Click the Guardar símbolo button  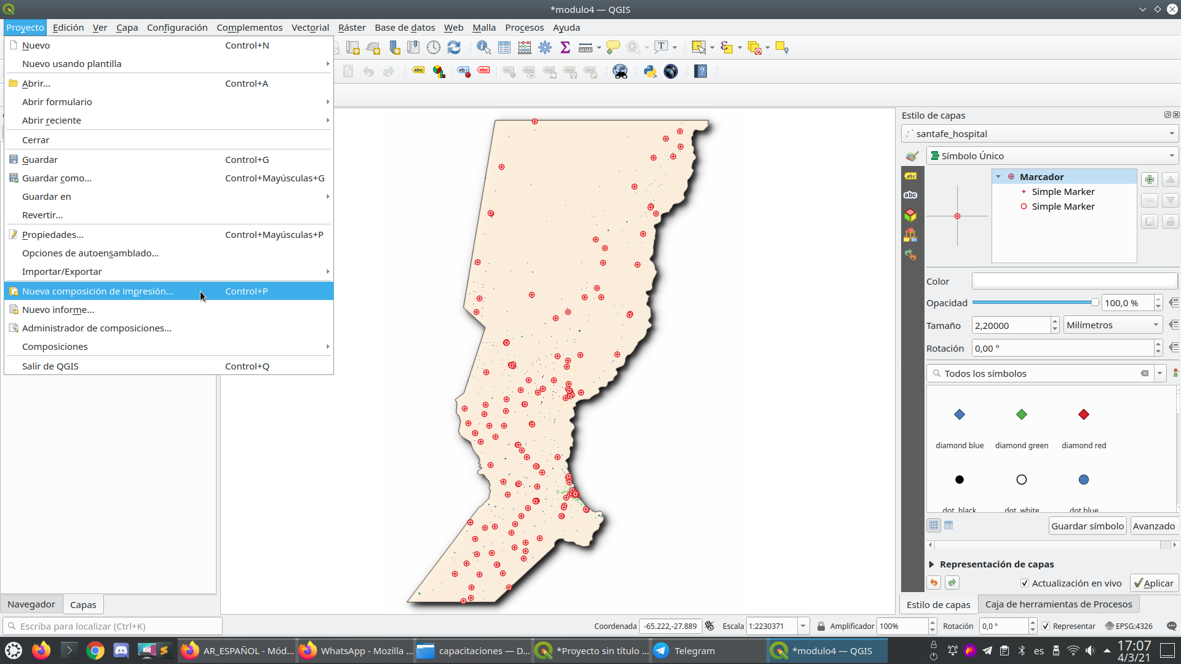(1088, 526)
